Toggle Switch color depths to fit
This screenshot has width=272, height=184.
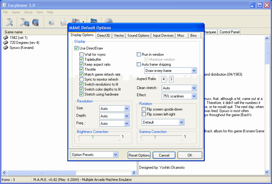tap(81, 89)
